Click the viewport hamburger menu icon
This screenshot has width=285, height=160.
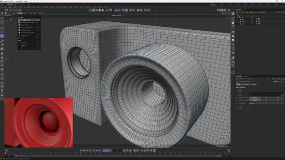point(6,13)
